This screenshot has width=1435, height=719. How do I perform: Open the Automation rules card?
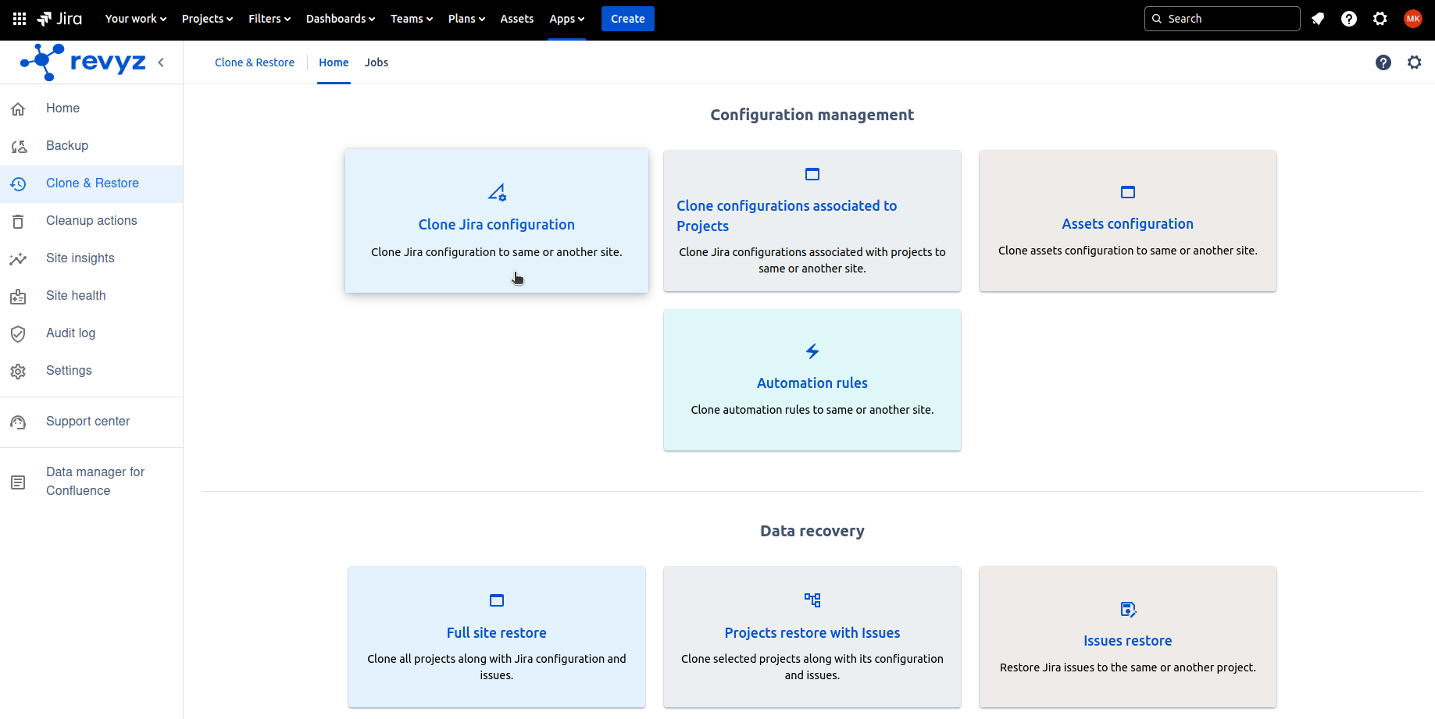812,381
